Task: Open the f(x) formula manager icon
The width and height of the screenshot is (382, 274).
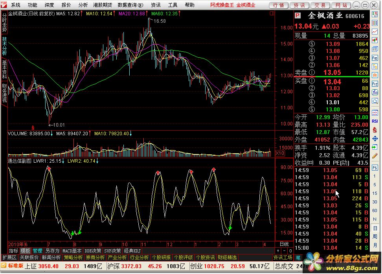Action: (375, 93)
